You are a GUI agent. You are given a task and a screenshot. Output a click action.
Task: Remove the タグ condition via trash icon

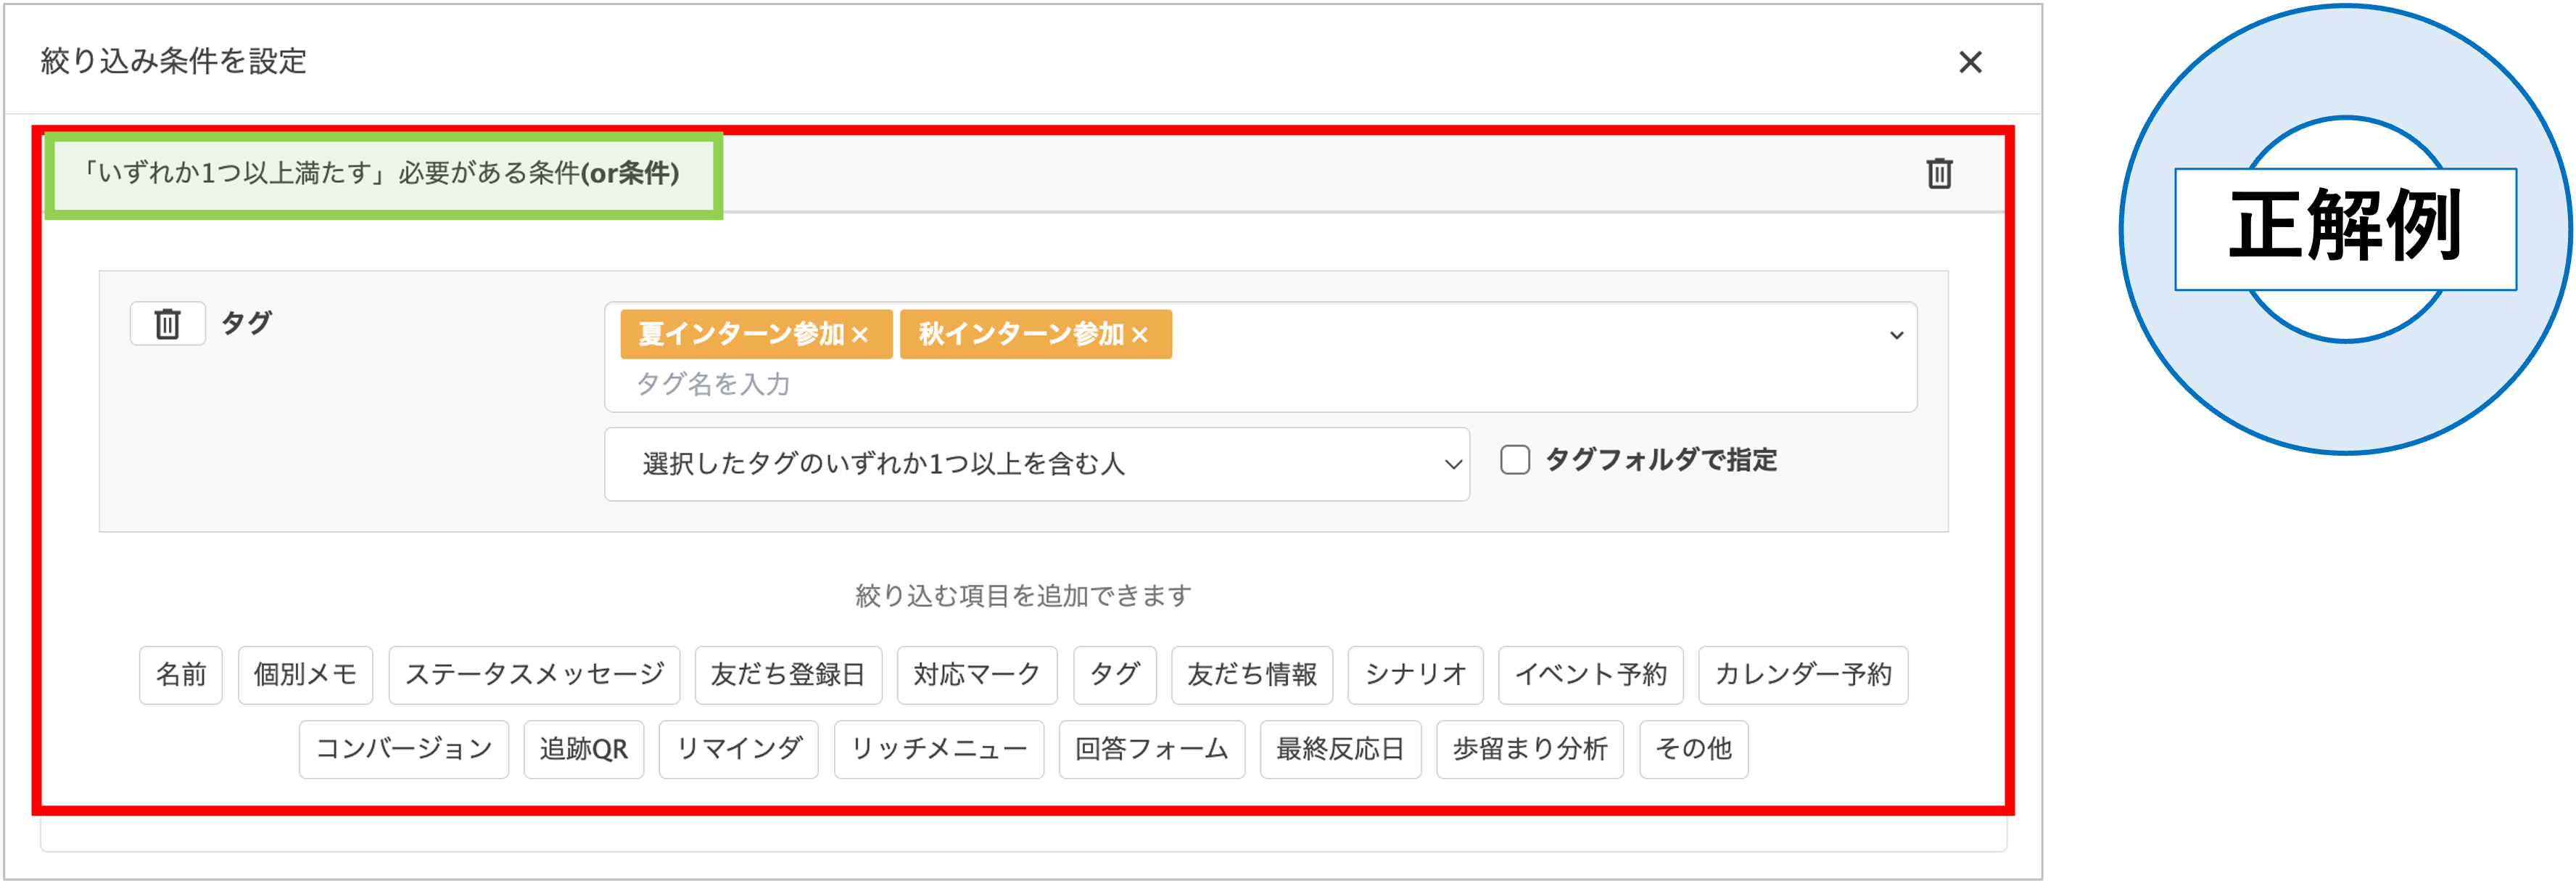click(167, 322)
